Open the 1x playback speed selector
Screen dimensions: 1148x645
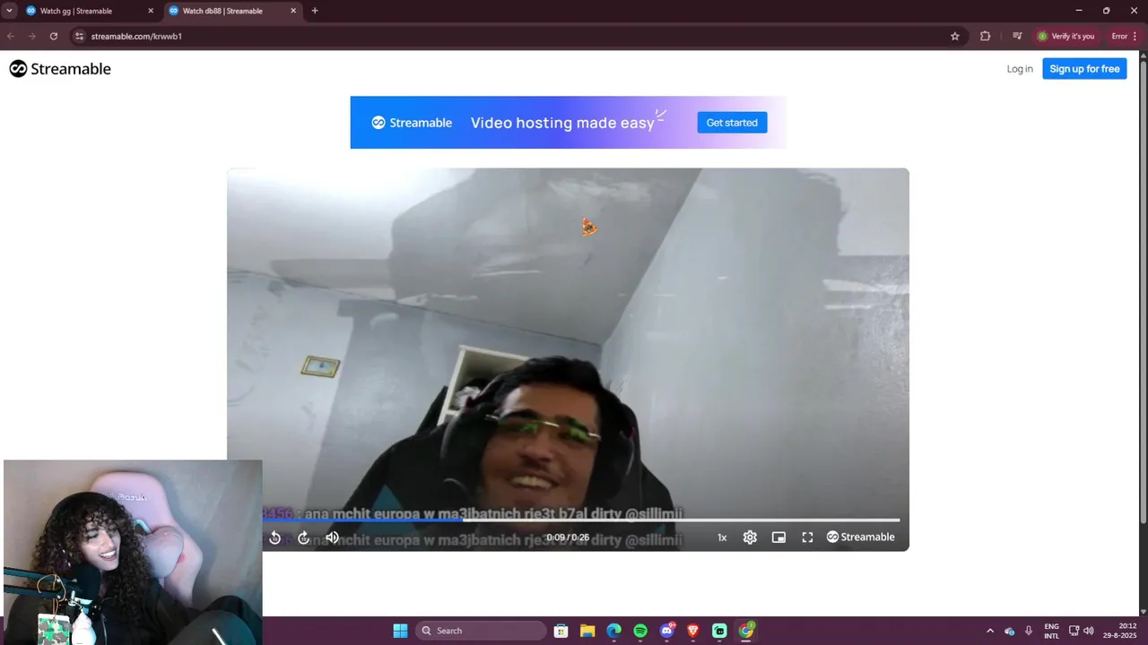[x=722, y=537]
